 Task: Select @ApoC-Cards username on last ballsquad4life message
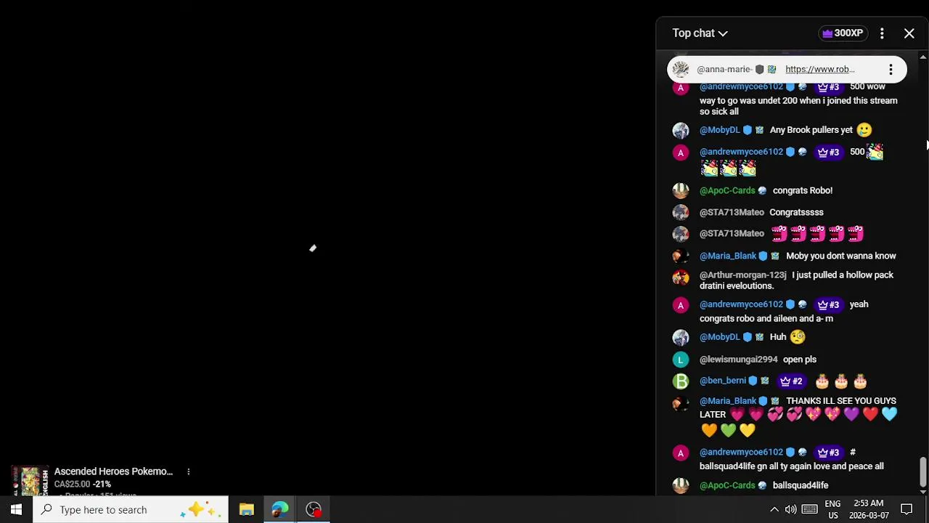pyautogui.click(x=727, y=485)
